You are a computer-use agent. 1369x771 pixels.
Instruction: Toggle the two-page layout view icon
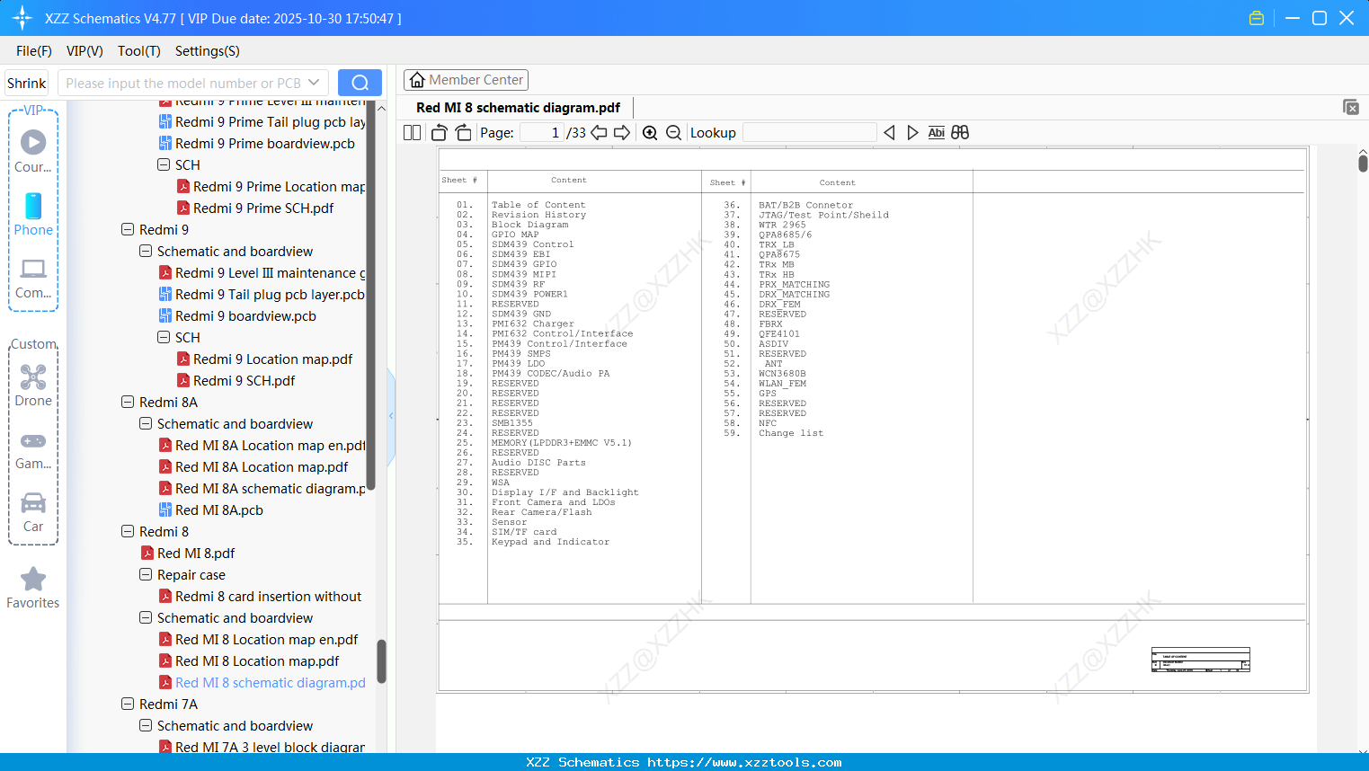(x=412, y=133)
